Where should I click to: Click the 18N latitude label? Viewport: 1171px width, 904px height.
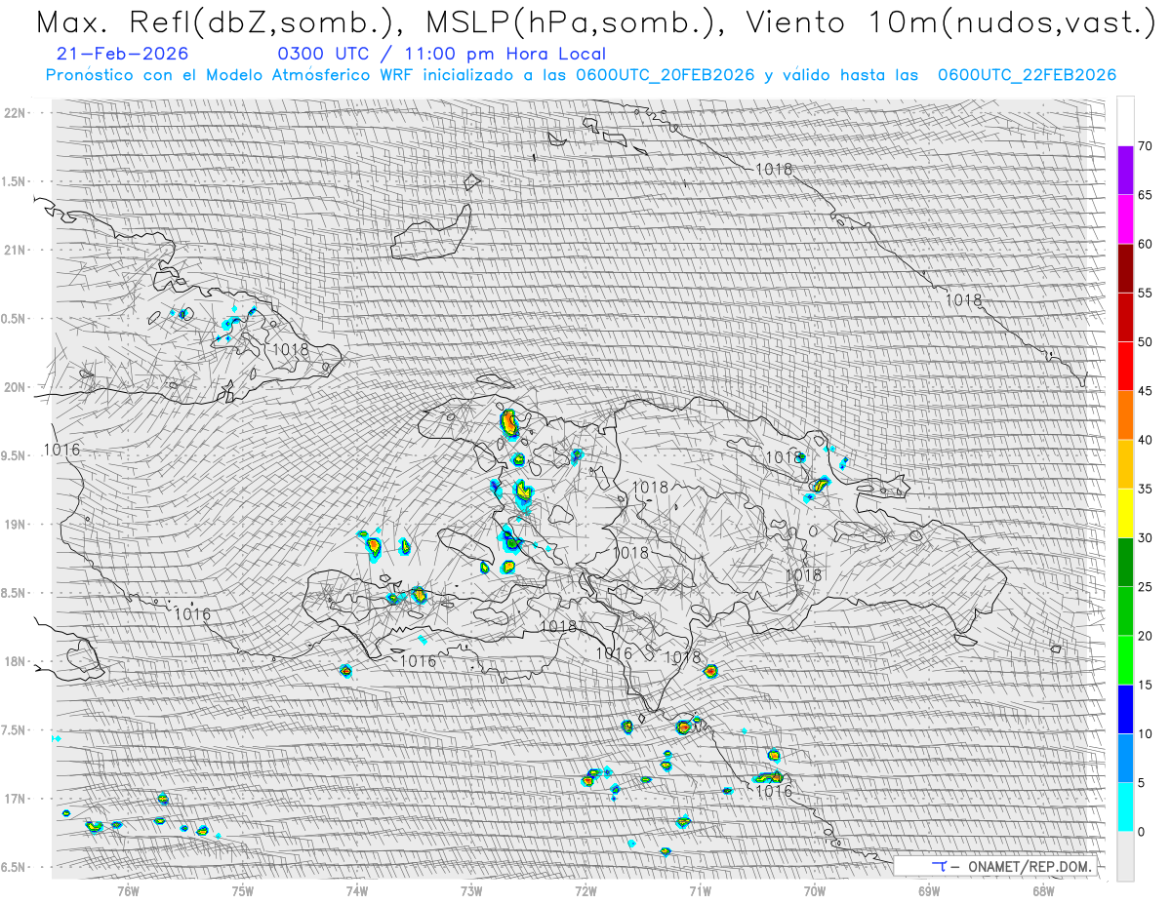coord(17,662)
